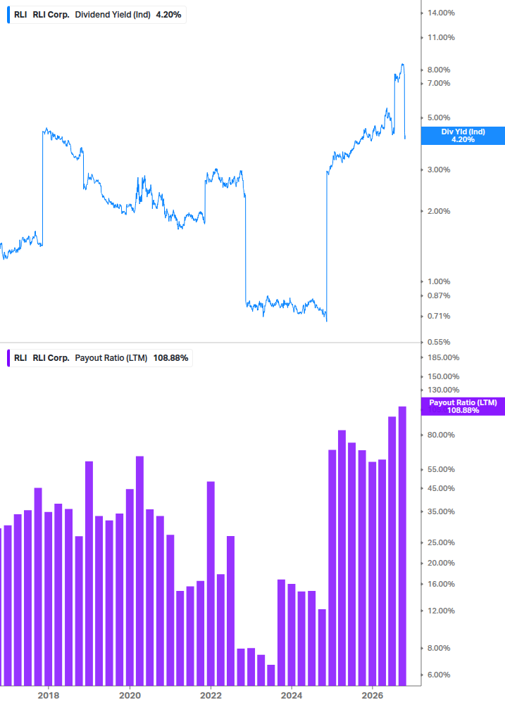Screen dimensions: 505x707
Task: Click the 0.55% dividend yield axis label
Action: coord(439,342)
